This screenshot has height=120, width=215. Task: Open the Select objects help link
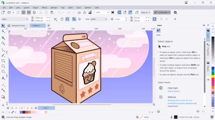click(x=173, y=91)
